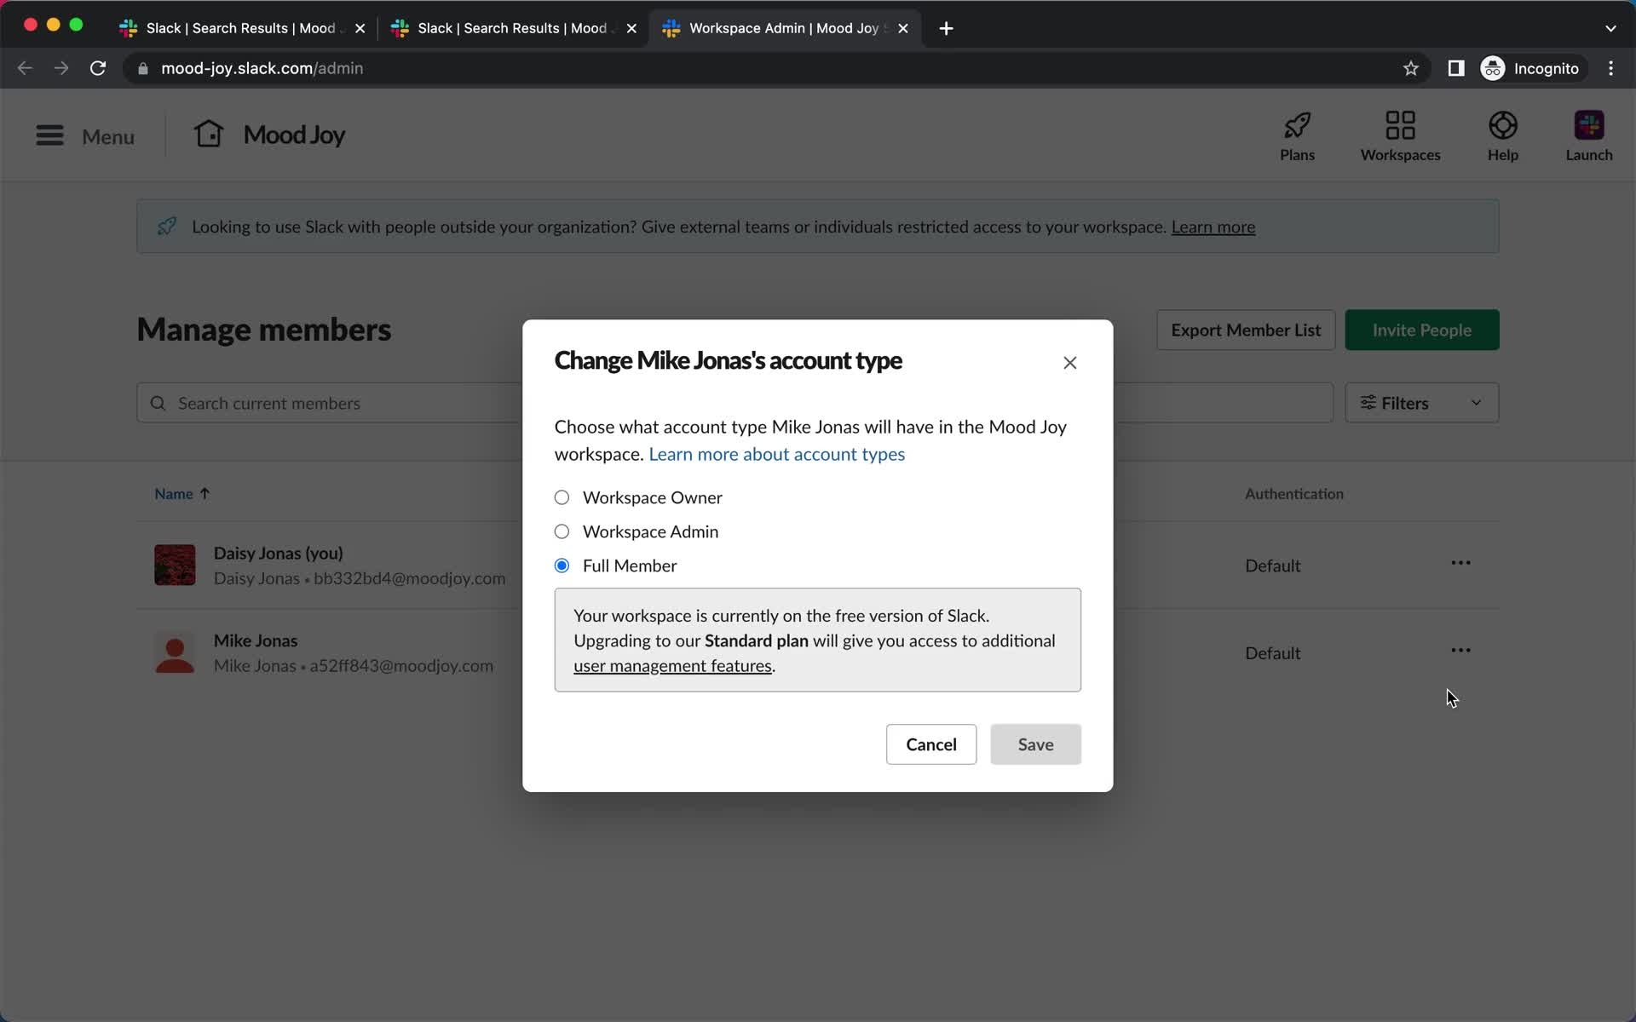This screenshot has width=1636, height=1022.
Task: Select the Workspace Owner radio button
Action: (x=562, y=497)
